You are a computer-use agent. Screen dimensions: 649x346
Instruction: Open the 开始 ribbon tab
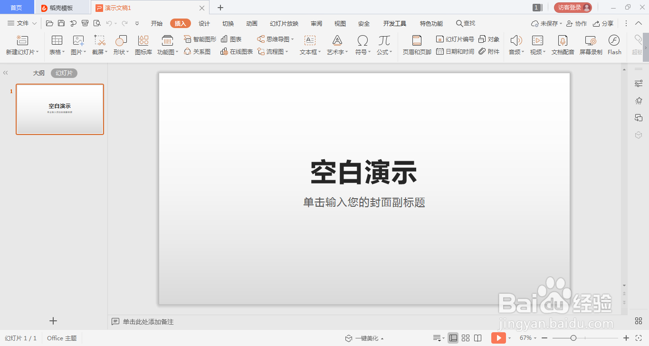tap(157, 23)
